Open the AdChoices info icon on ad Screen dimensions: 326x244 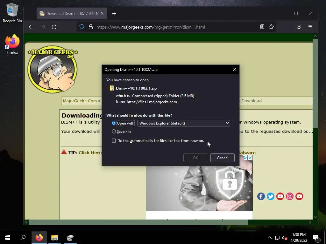[245, 158]
